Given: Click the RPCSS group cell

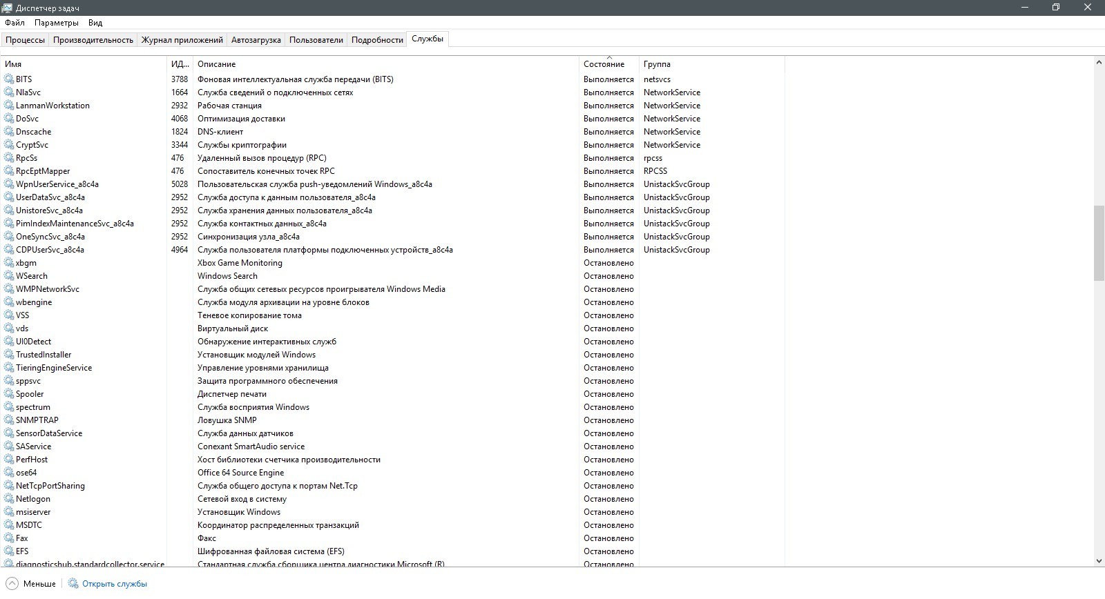Looking at the screenshot, I should (655, 171).
